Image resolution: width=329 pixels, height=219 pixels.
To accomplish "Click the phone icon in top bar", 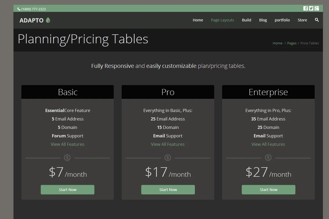I will tap(19, 9).
